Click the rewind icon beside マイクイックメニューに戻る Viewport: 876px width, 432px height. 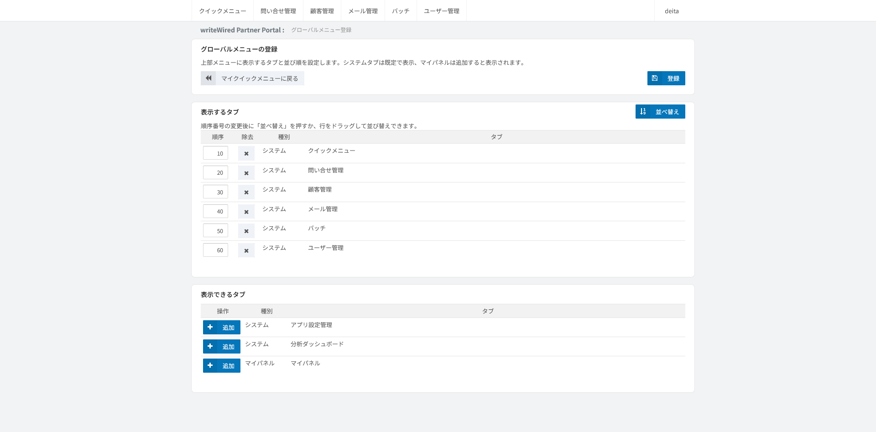[209, 78]
